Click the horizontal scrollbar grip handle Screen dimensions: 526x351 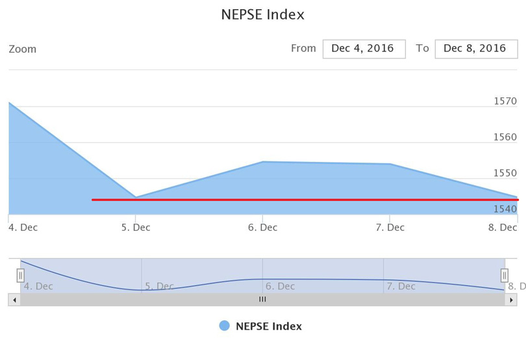(x=262, y=299)
